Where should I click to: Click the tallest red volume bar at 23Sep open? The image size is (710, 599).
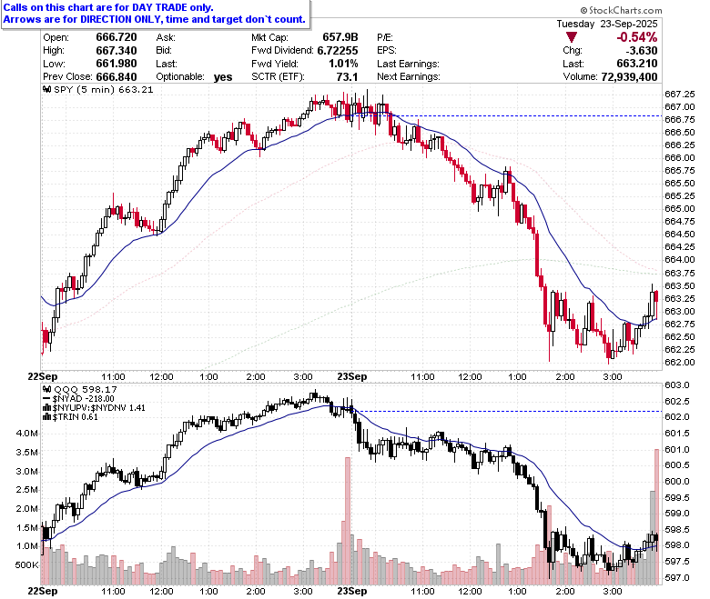point(348,521)
